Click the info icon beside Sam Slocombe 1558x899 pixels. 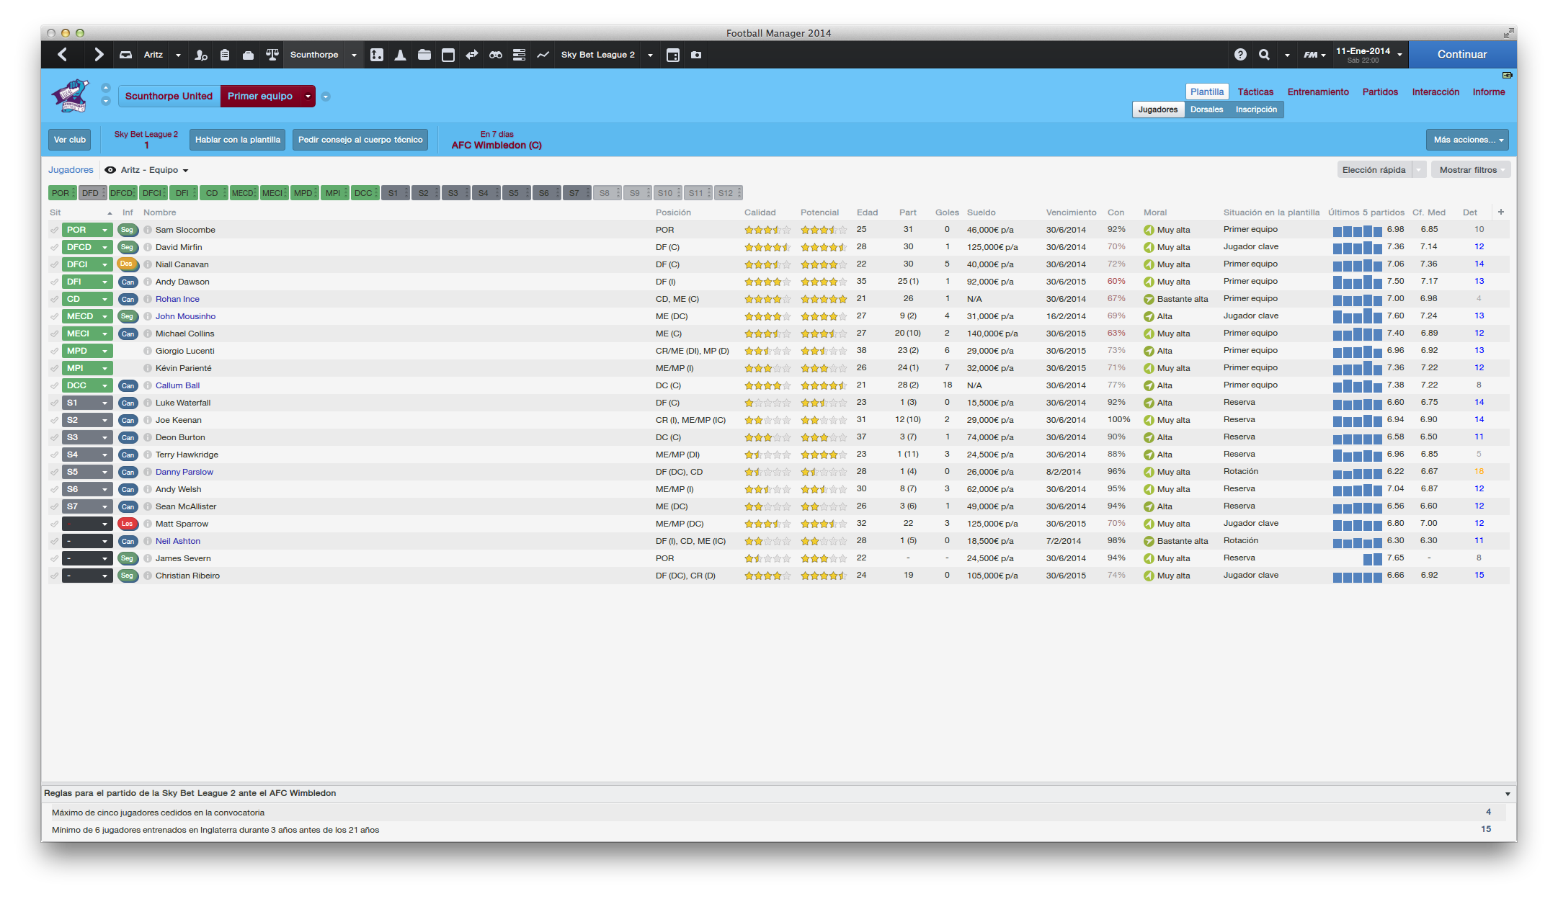(148, 230)
